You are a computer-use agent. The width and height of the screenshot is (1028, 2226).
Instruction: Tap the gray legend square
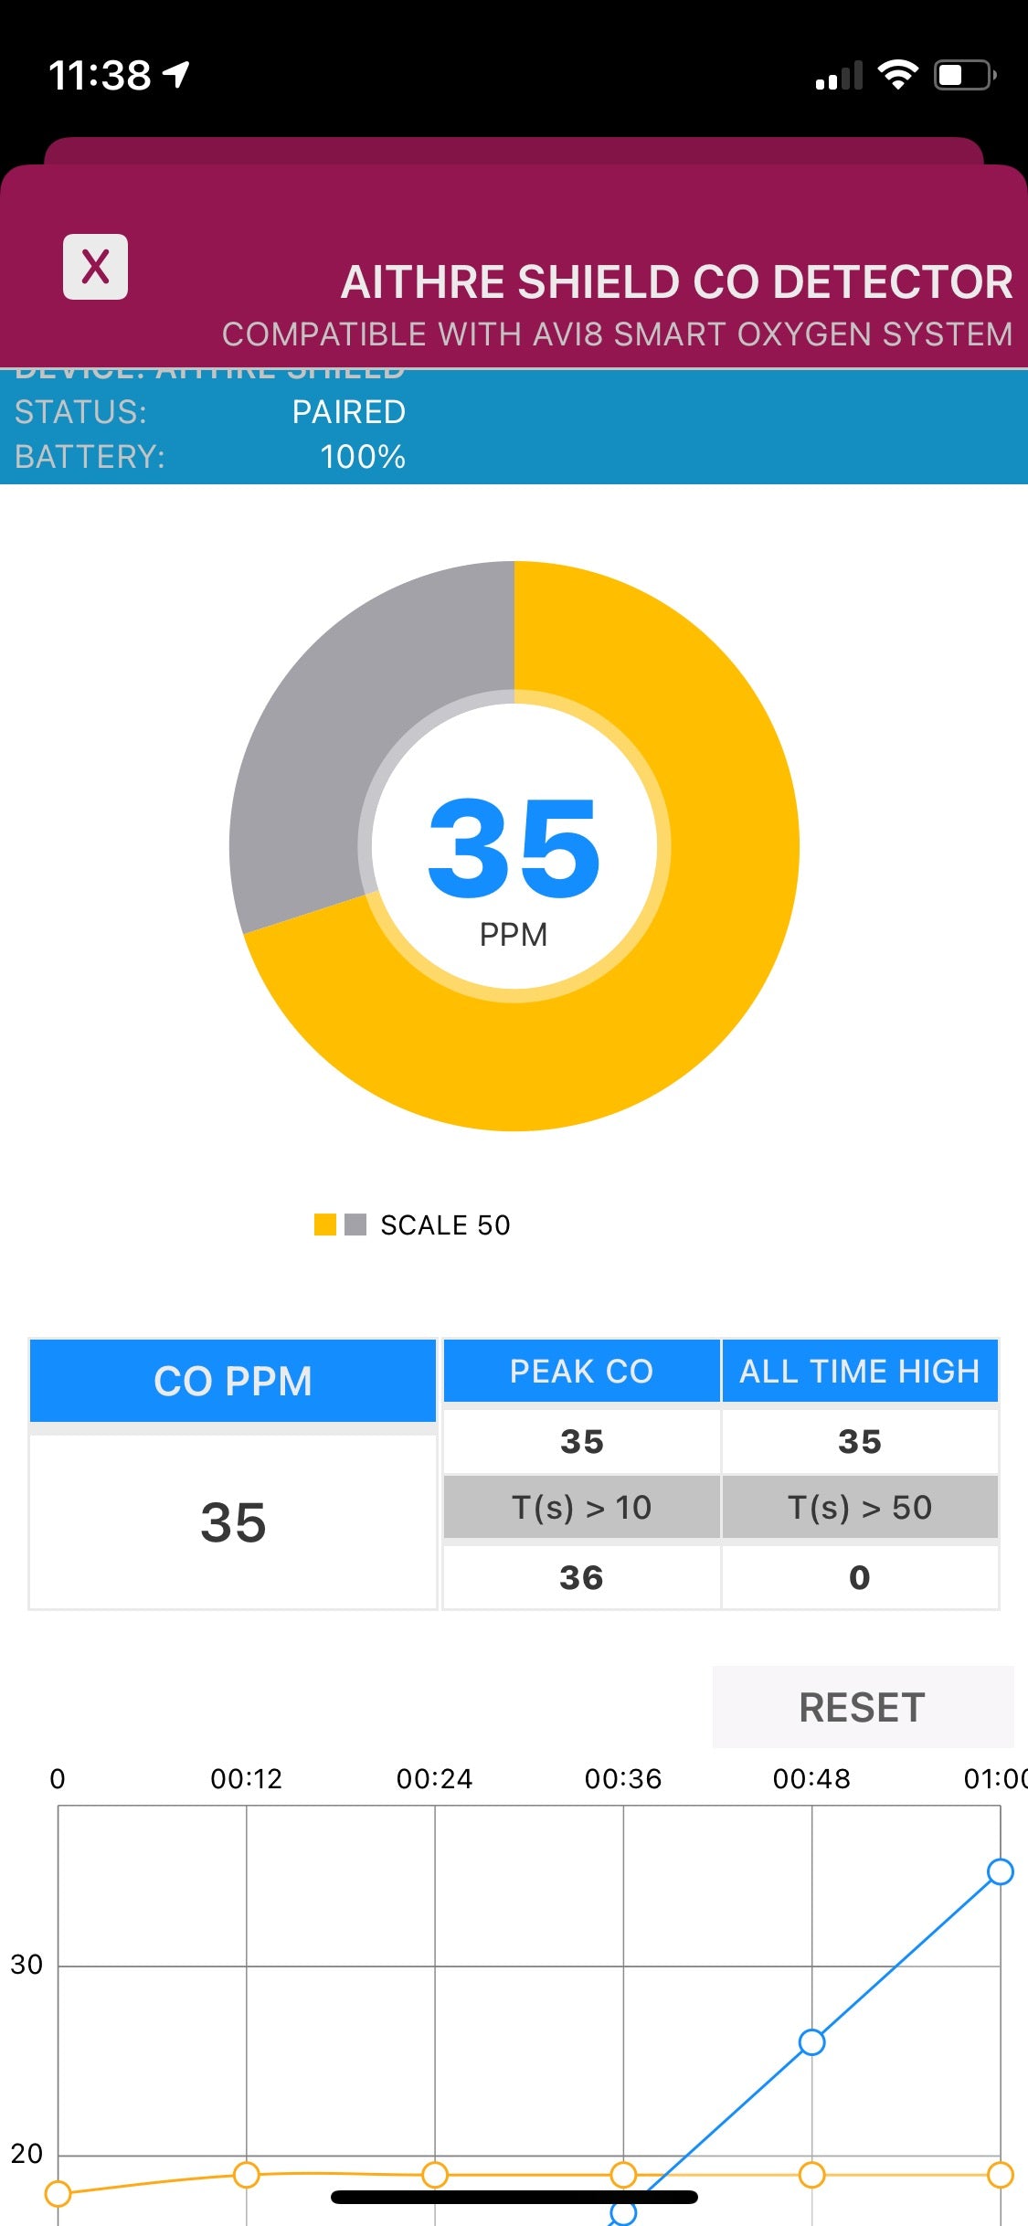click(355, 1224)
